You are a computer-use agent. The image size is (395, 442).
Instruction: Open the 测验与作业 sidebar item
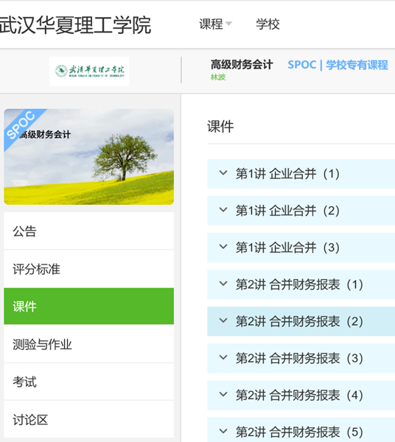point(89,344)
